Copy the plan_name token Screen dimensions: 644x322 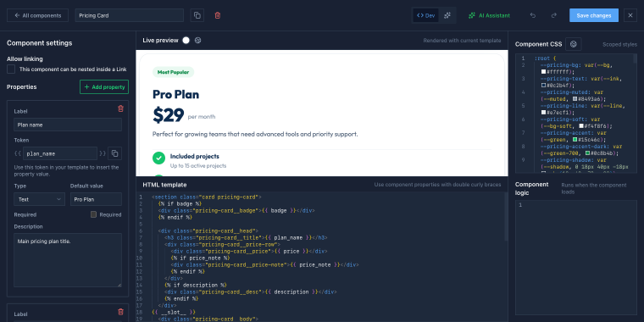(115, 153)
